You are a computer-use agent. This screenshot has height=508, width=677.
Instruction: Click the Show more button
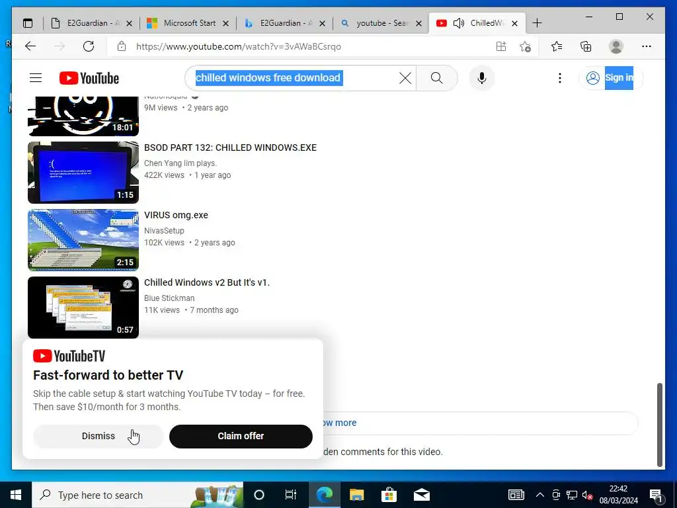[479, 423]
